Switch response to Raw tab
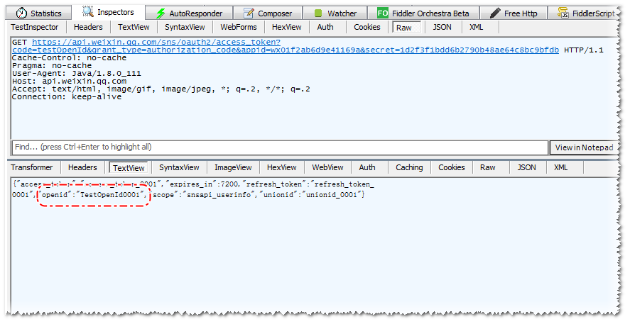 point(487,167)
